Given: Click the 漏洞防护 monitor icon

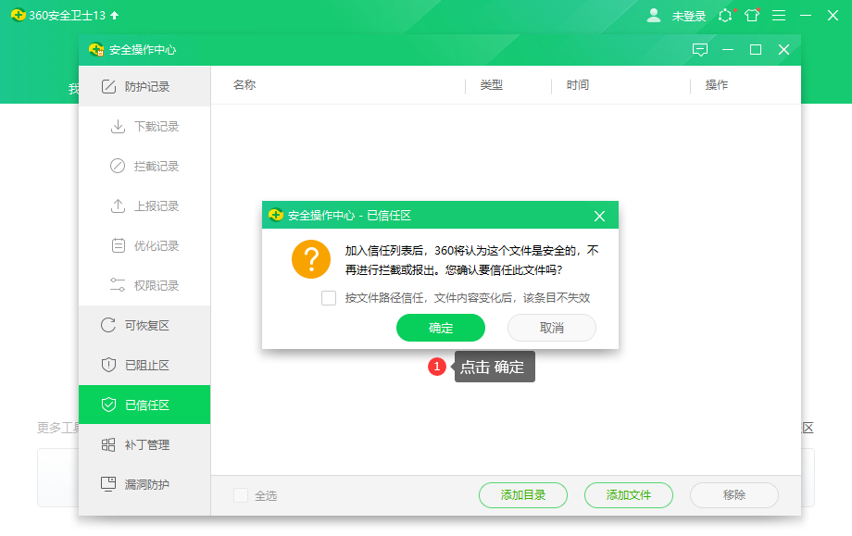Looking at the screenshot, I should (108, 484).
